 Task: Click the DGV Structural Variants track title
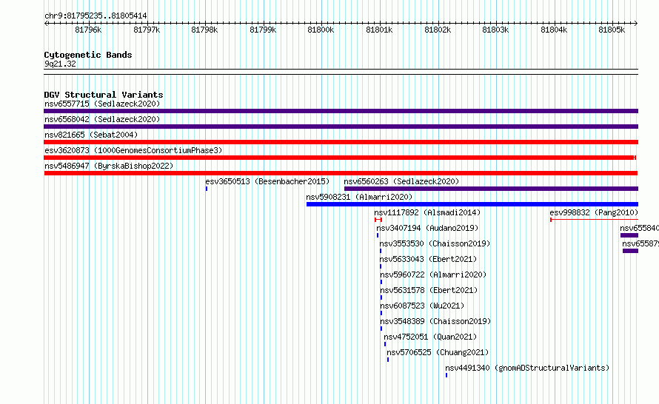104,95
